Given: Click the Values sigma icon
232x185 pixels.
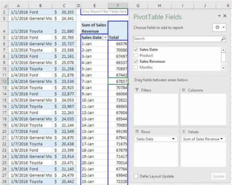Looking at the screenshot, I should (184, 131).
